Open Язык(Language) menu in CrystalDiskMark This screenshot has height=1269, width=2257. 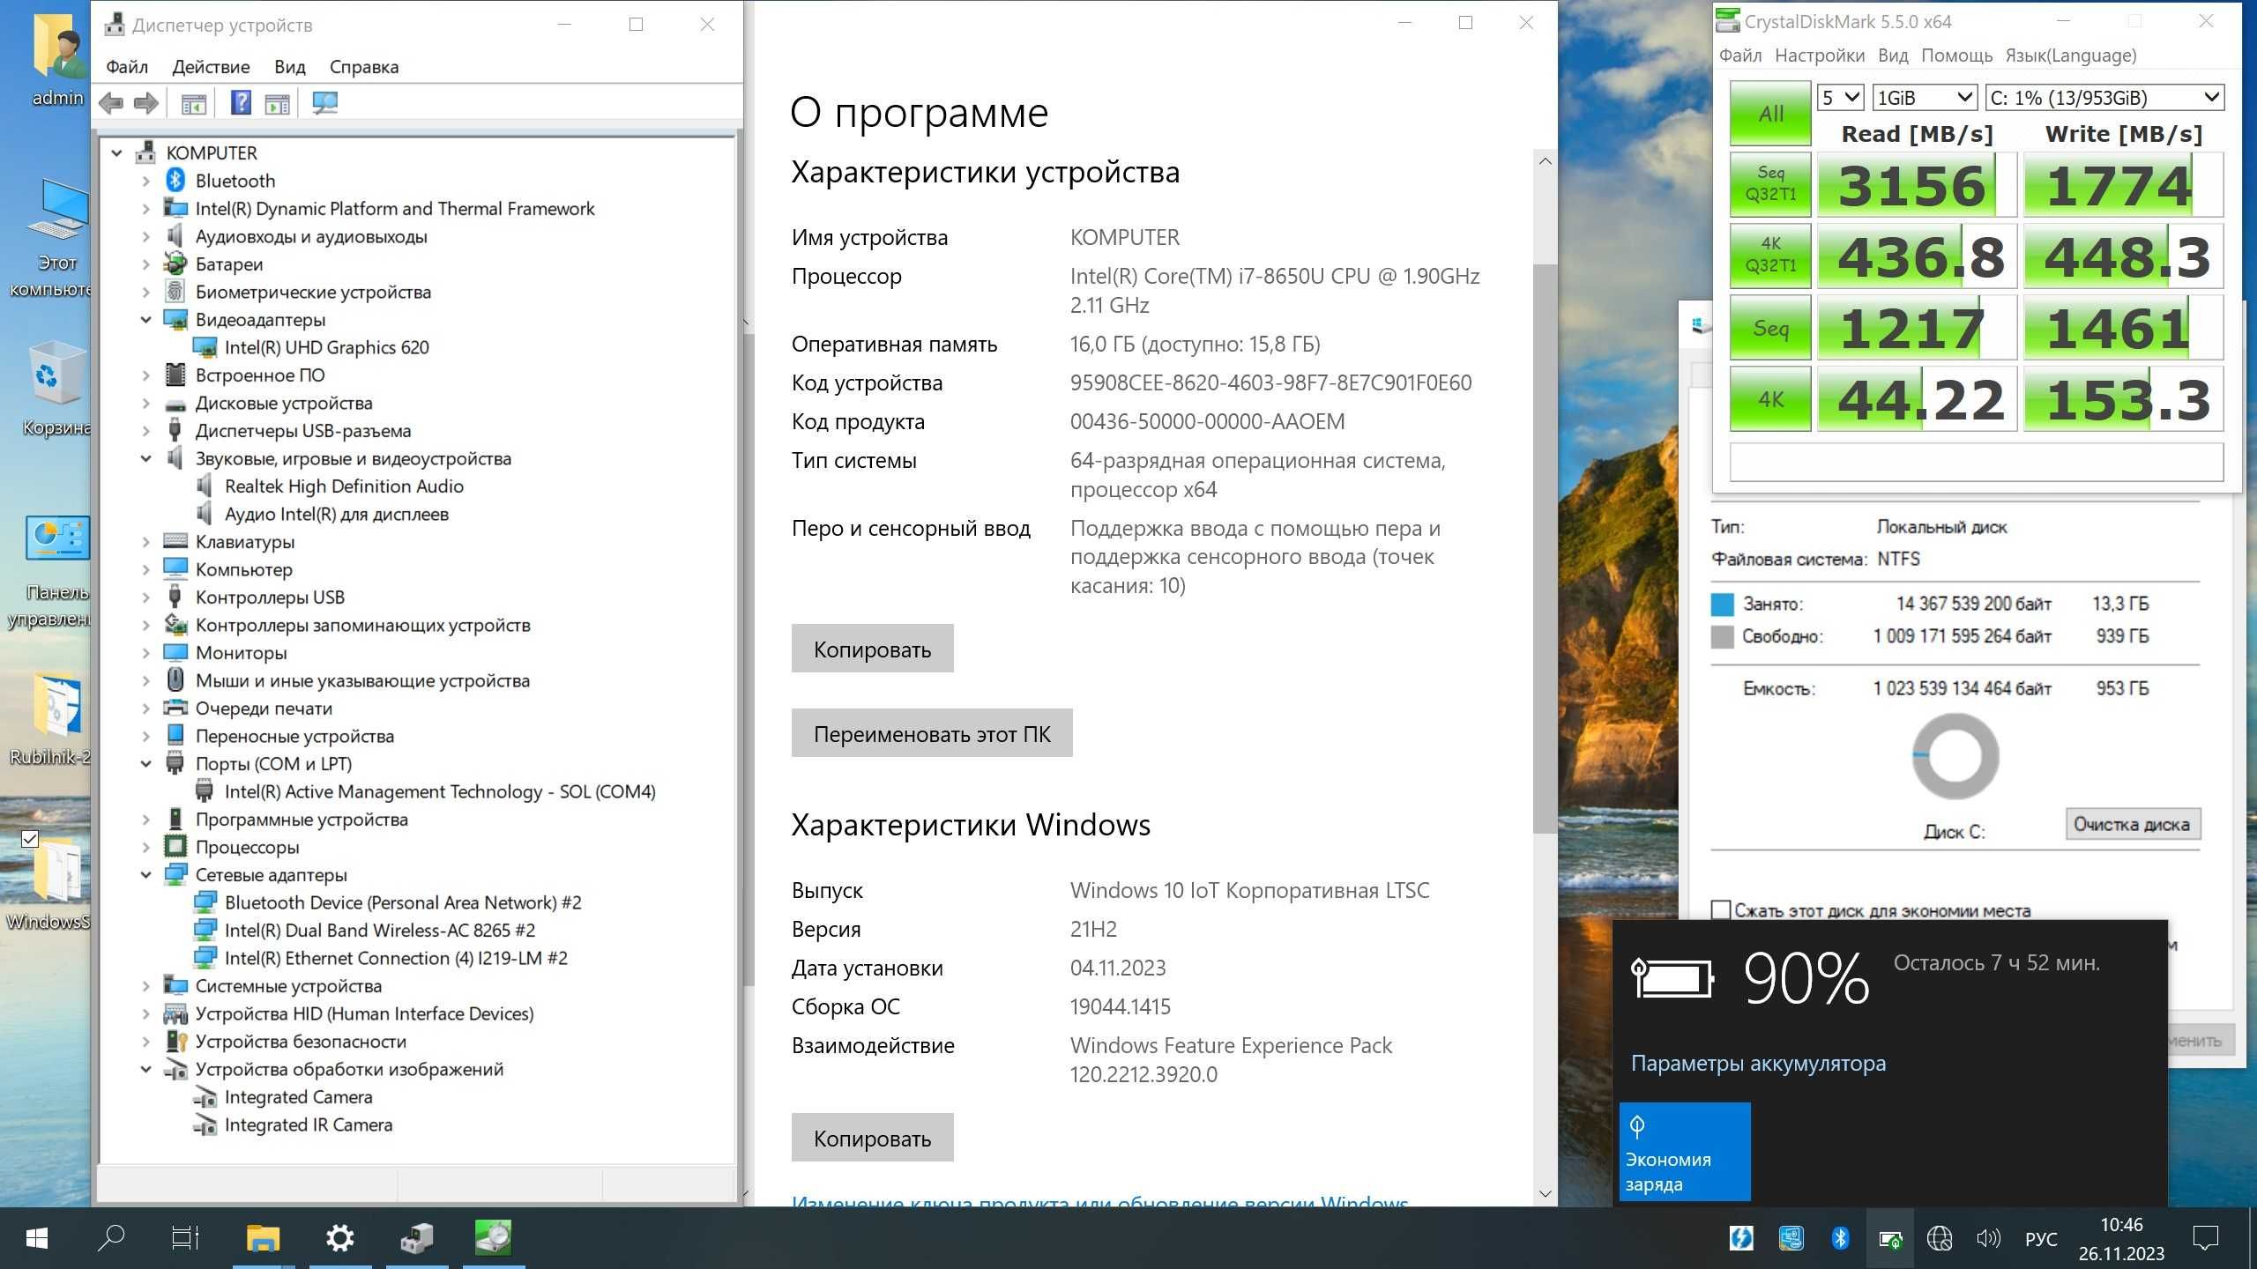click(2069, 56)
